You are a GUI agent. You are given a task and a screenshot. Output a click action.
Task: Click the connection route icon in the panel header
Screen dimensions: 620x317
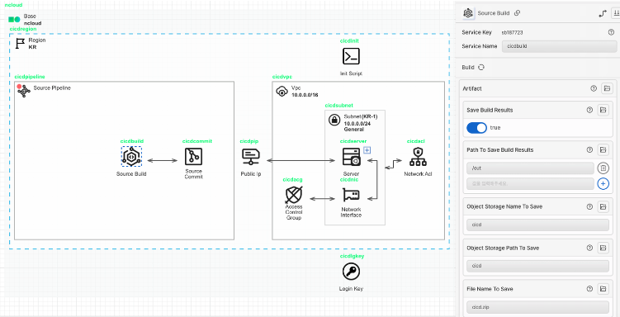click(x=603, y=13)
